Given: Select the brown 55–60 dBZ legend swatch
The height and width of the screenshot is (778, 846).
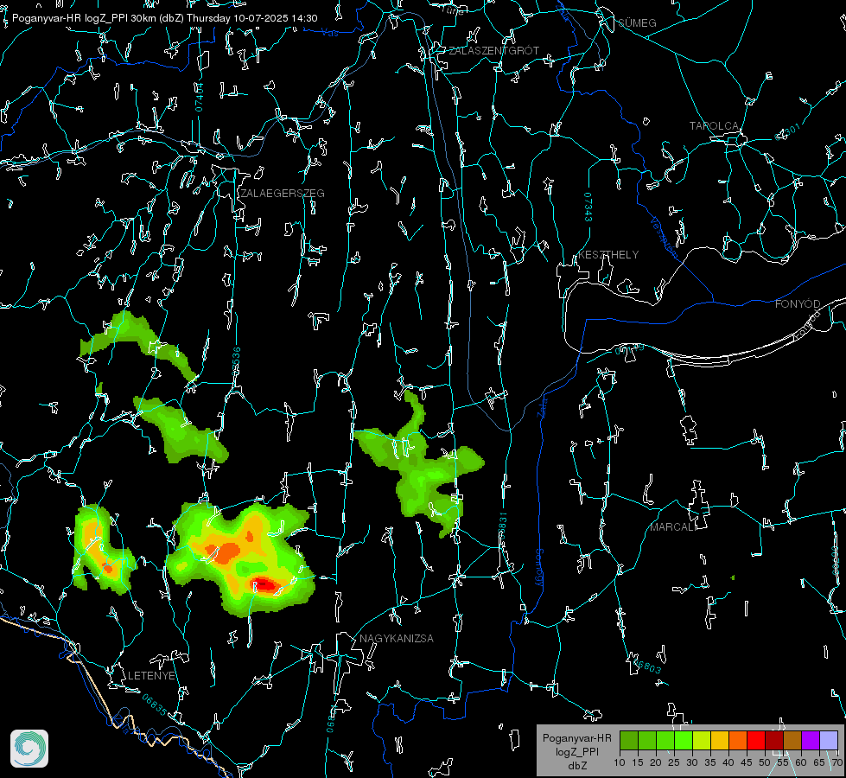Looking at the screenshot, I should tap(792, 740).
